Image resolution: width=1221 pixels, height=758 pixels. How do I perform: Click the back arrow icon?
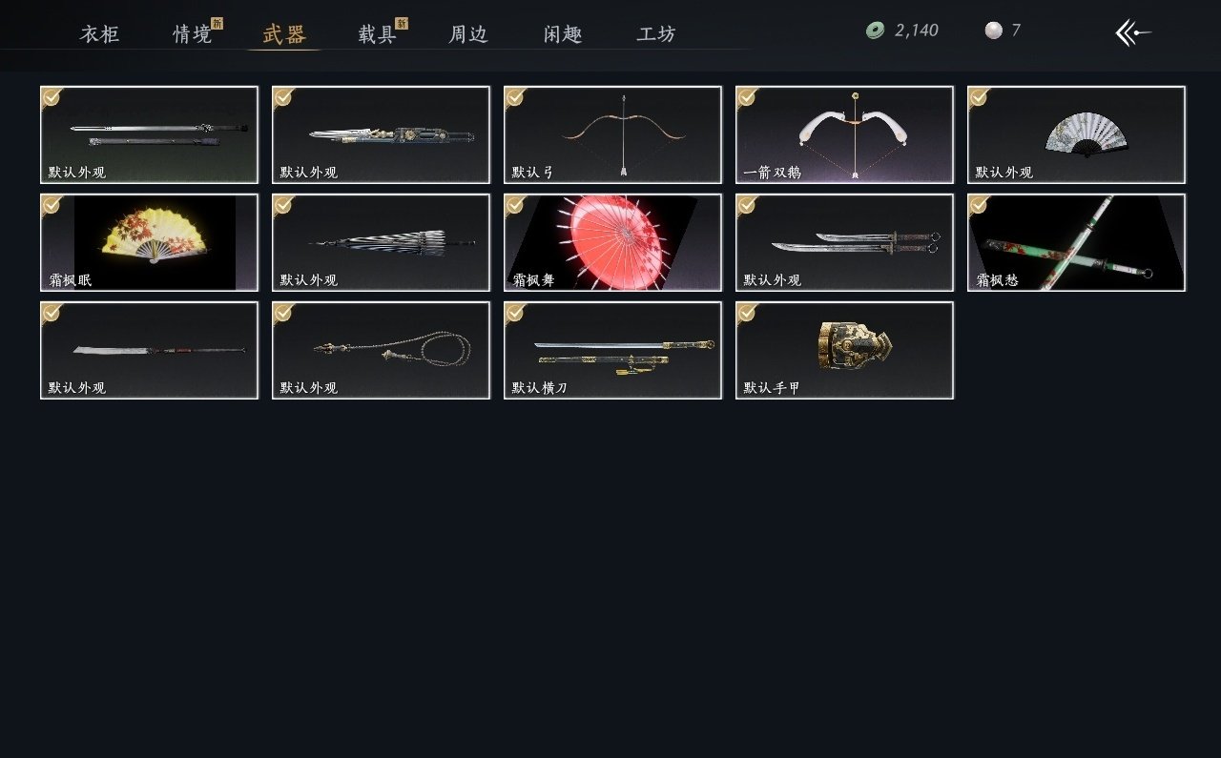tap(1133, 32)
